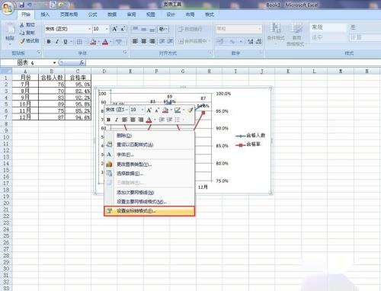The height and width of the screenshot is (291, 381).
Task: Choose 更改图表类型(Y)... in context menu
Action: coord(149,165)
